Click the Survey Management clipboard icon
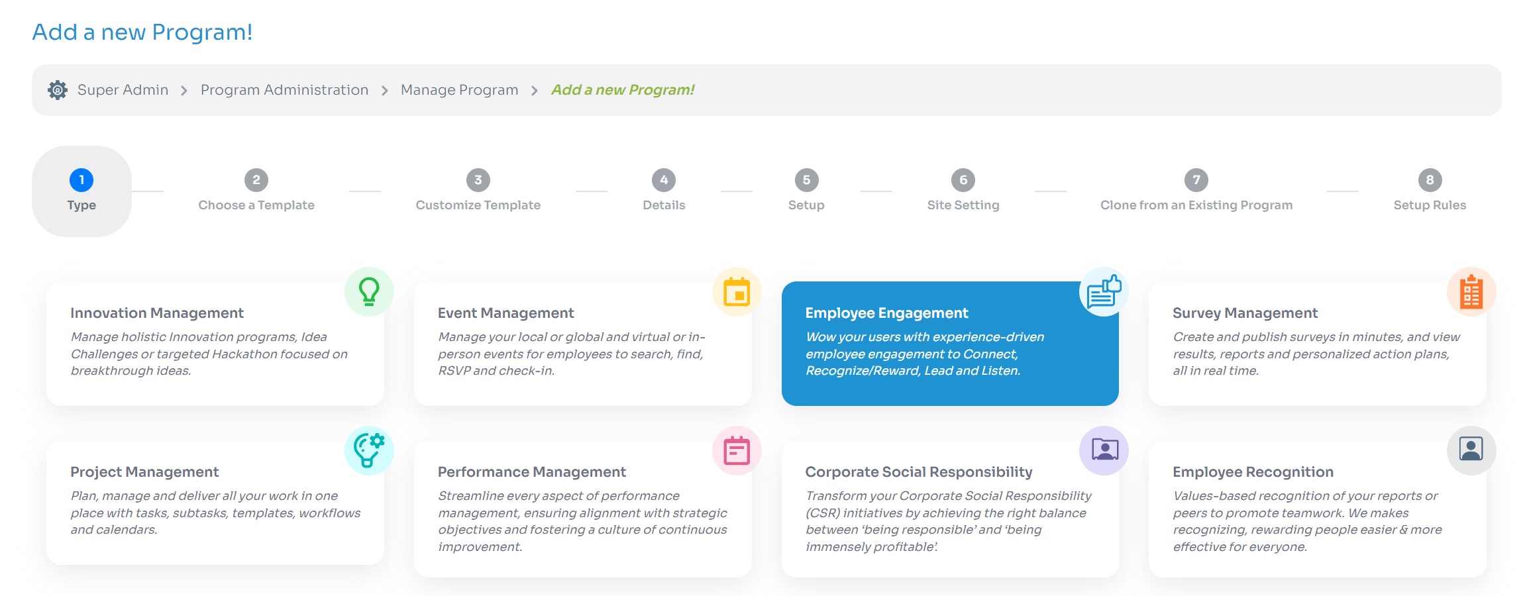The height and width of the screenshot is (596, 1527). click(x=1471, y=291)
